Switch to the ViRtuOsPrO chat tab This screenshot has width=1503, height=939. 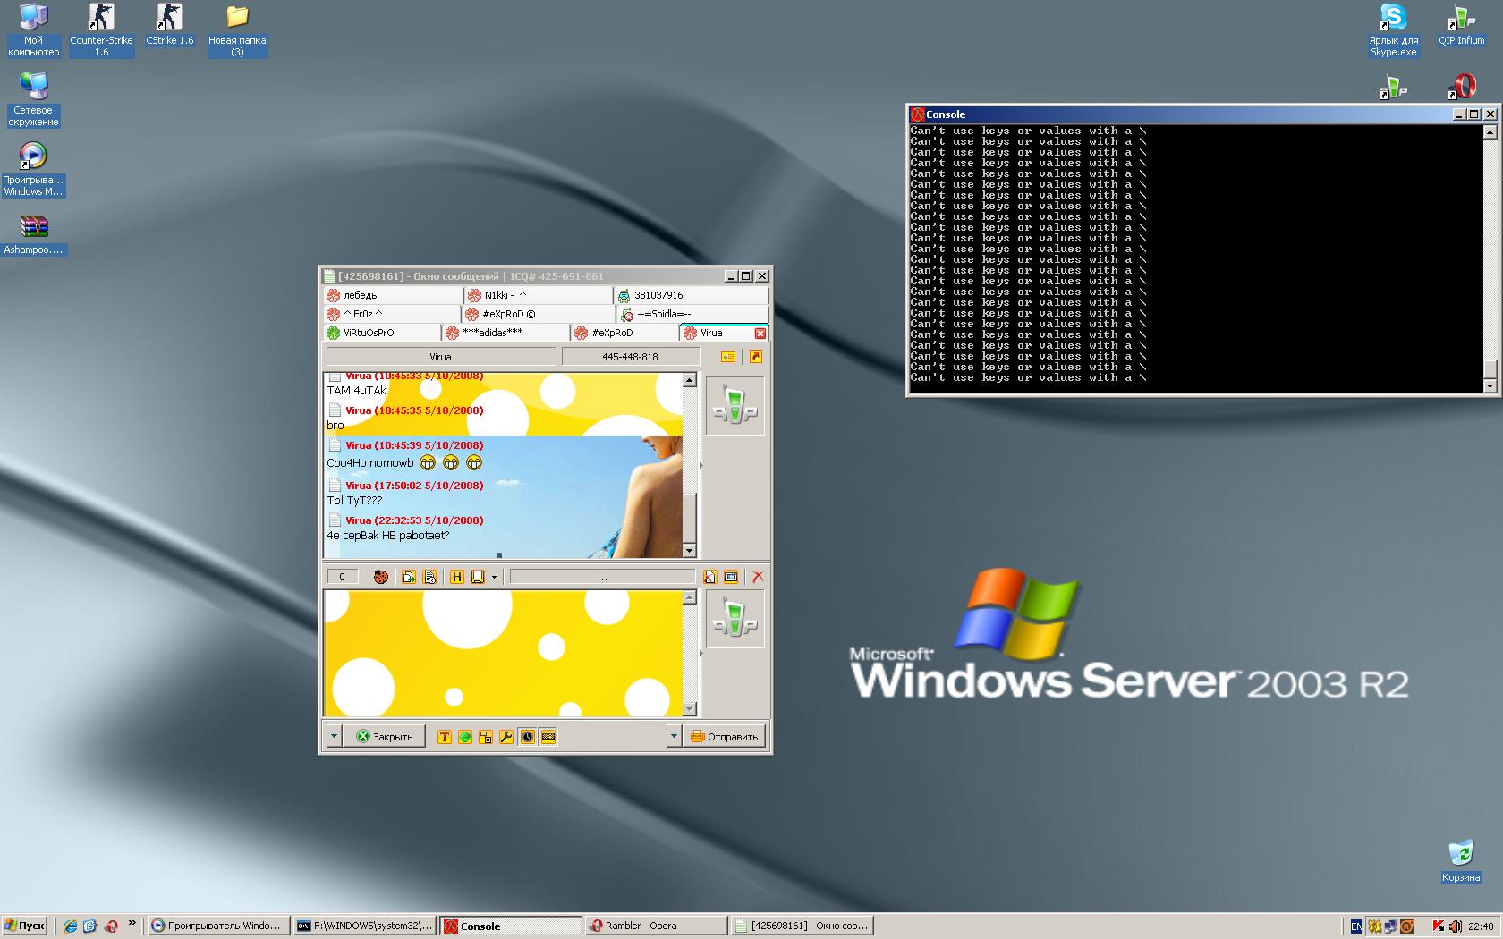pos(383,333)
